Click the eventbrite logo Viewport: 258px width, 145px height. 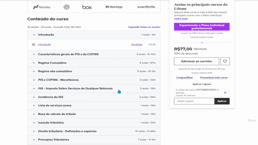click(x=146, y=7)
